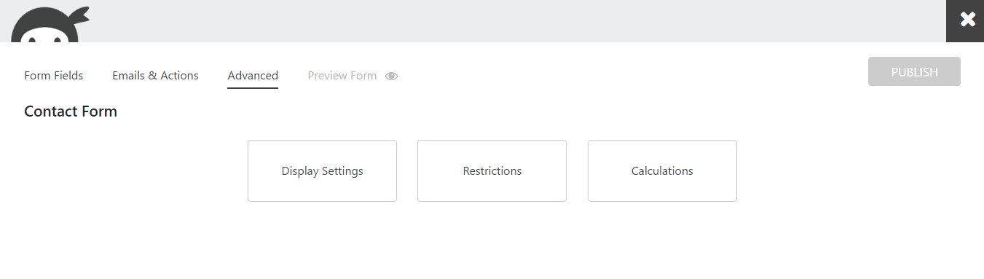Click the Ninja Forms ninja logo
This screenshot has height=279, width=984.
(x=50, y=24)
